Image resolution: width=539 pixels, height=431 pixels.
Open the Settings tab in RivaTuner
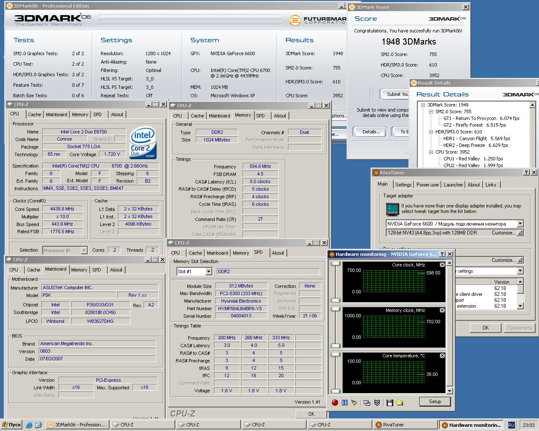[403, 185]
